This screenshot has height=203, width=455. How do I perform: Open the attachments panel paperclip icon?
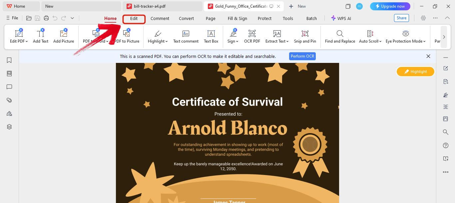(x=9, y=100)
